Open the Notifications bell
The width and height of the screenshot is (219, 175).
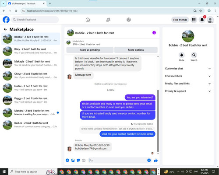click(202, 20)
